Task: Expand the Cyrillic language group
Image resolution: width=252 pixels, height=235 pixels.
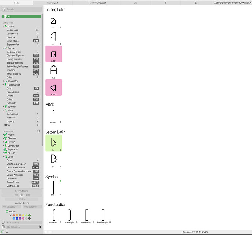Action: click(3, 142)
